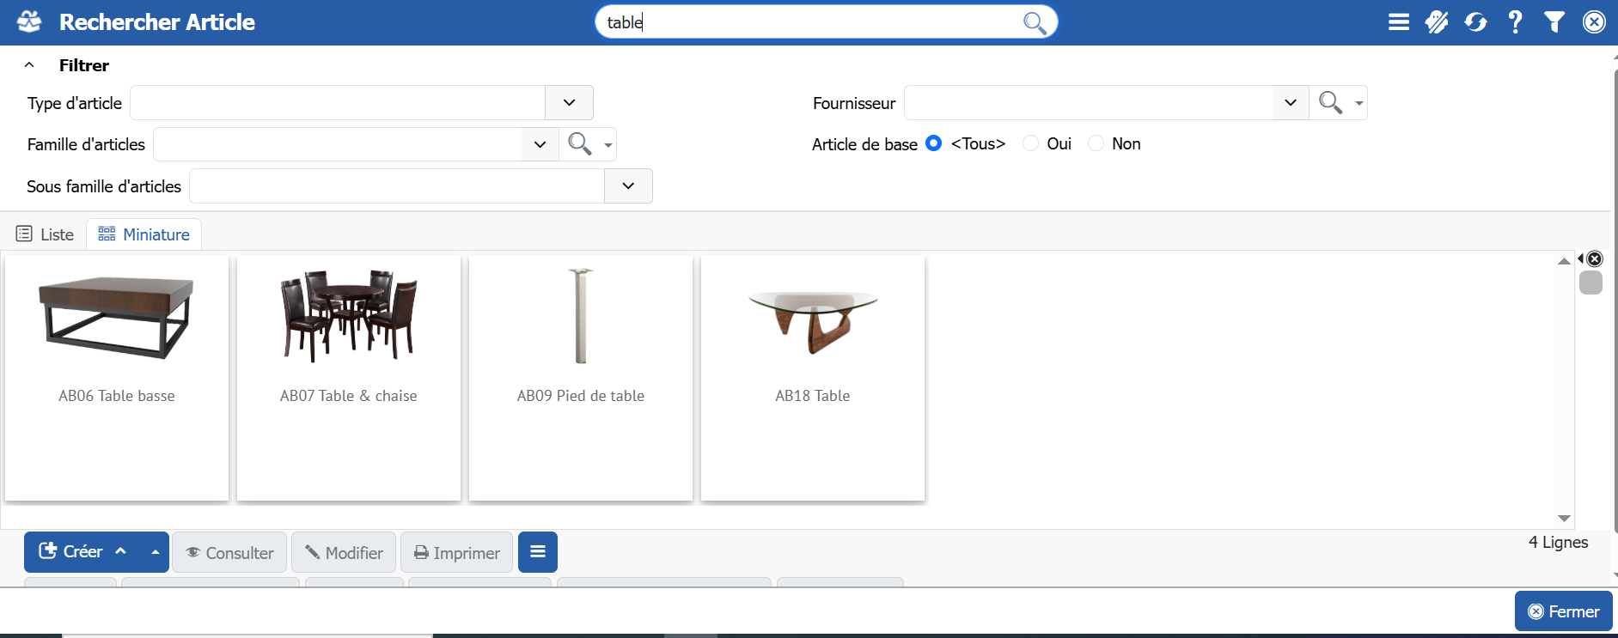Select the Oui radio button
The height and width of the screenshot is (638, 1618).
click(x=1030, y=143)
